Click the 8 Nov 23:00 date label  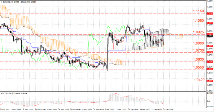28,110
